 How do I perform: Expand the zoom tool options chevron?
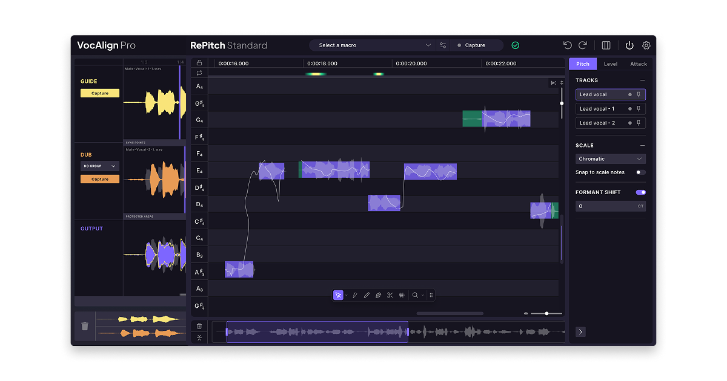click(423, 295)
